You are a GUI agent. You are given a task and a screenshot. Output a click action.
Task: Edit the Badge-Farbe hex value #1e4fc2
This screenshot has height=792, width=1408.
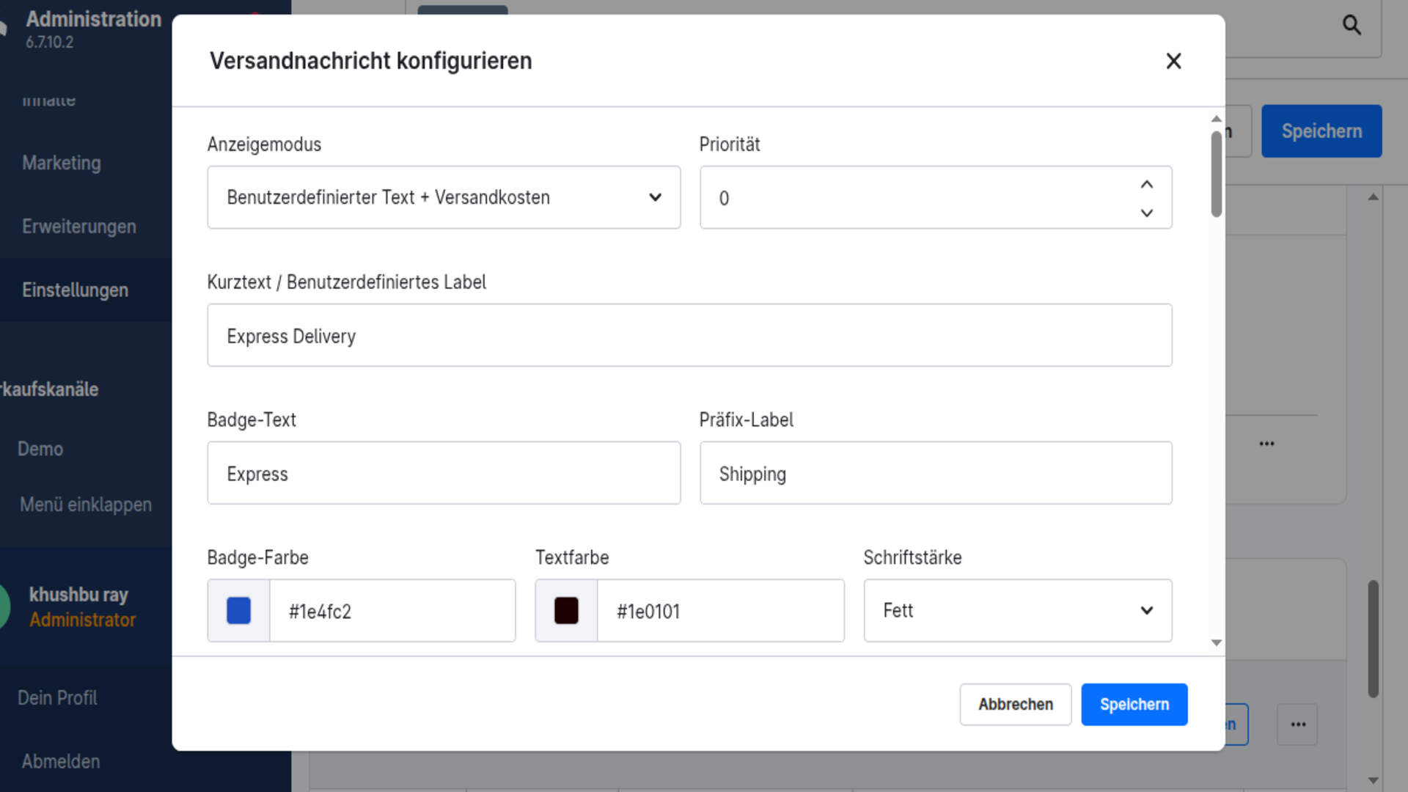(x=392, y=611)
